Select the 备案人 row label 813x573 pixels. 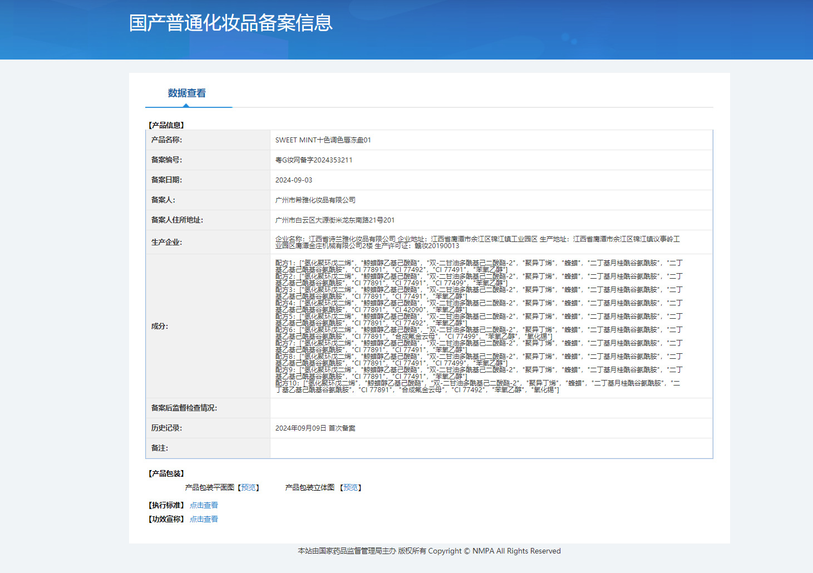[x=163, y=200]
